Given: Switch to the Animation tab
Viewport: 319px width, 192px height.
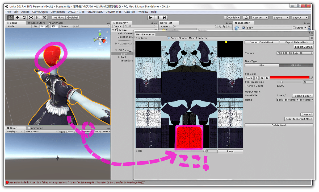Looking at the screenshot, I should tap(35, 128).
